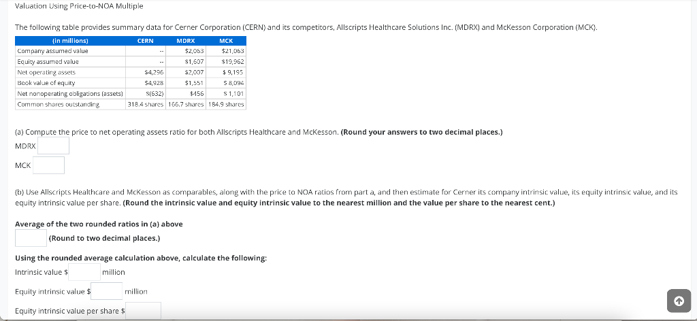Click the '184.9 shares' MCK cell

pyautogui.click(x=226, y=104)
